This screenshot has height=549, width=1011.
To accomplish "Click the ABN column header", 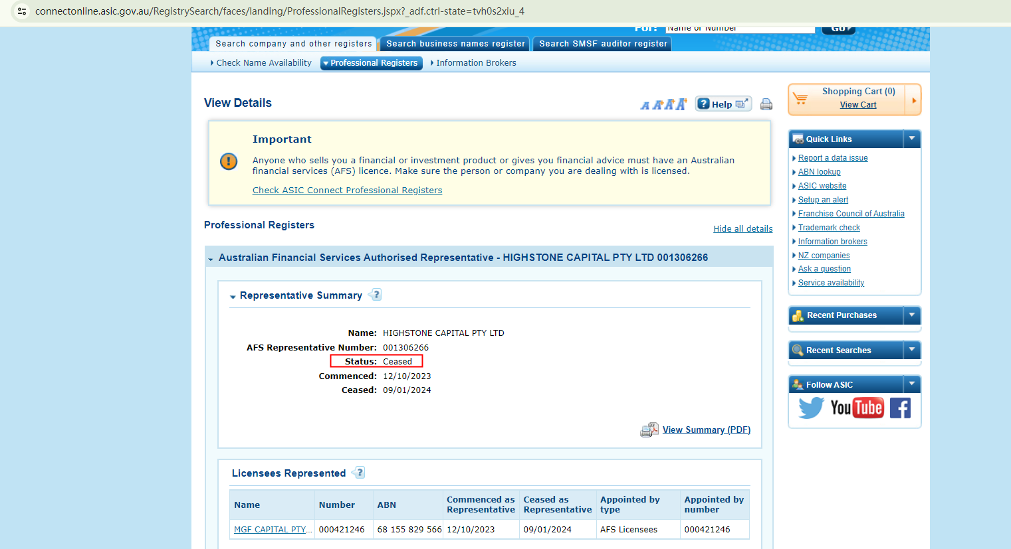I will [x=408, y=505].
